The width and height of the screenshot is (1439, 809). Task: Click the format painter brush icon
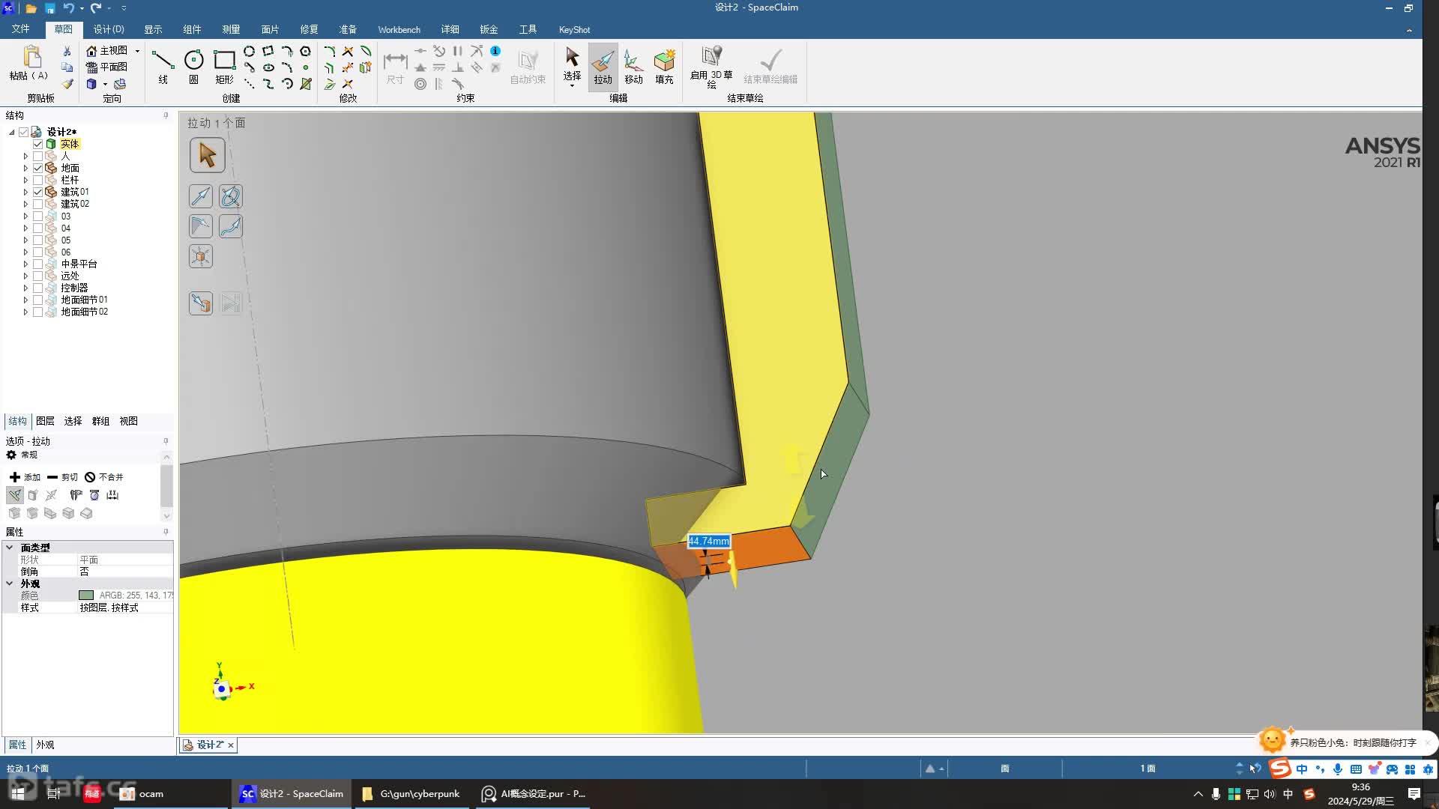click(67, 84)
